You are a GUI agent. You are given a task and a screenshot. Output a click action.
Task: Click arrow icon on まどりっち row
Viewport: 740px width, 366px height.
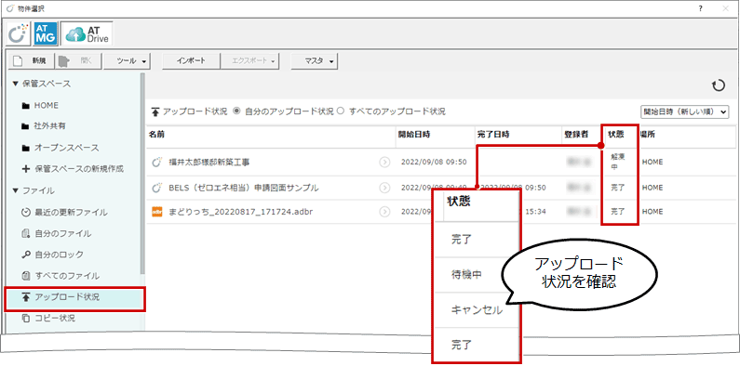point(384,212)
